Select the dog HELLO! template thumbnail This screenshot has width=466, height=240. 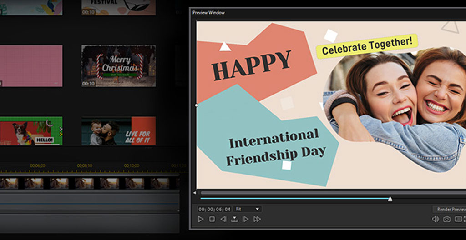pos(31,131)
